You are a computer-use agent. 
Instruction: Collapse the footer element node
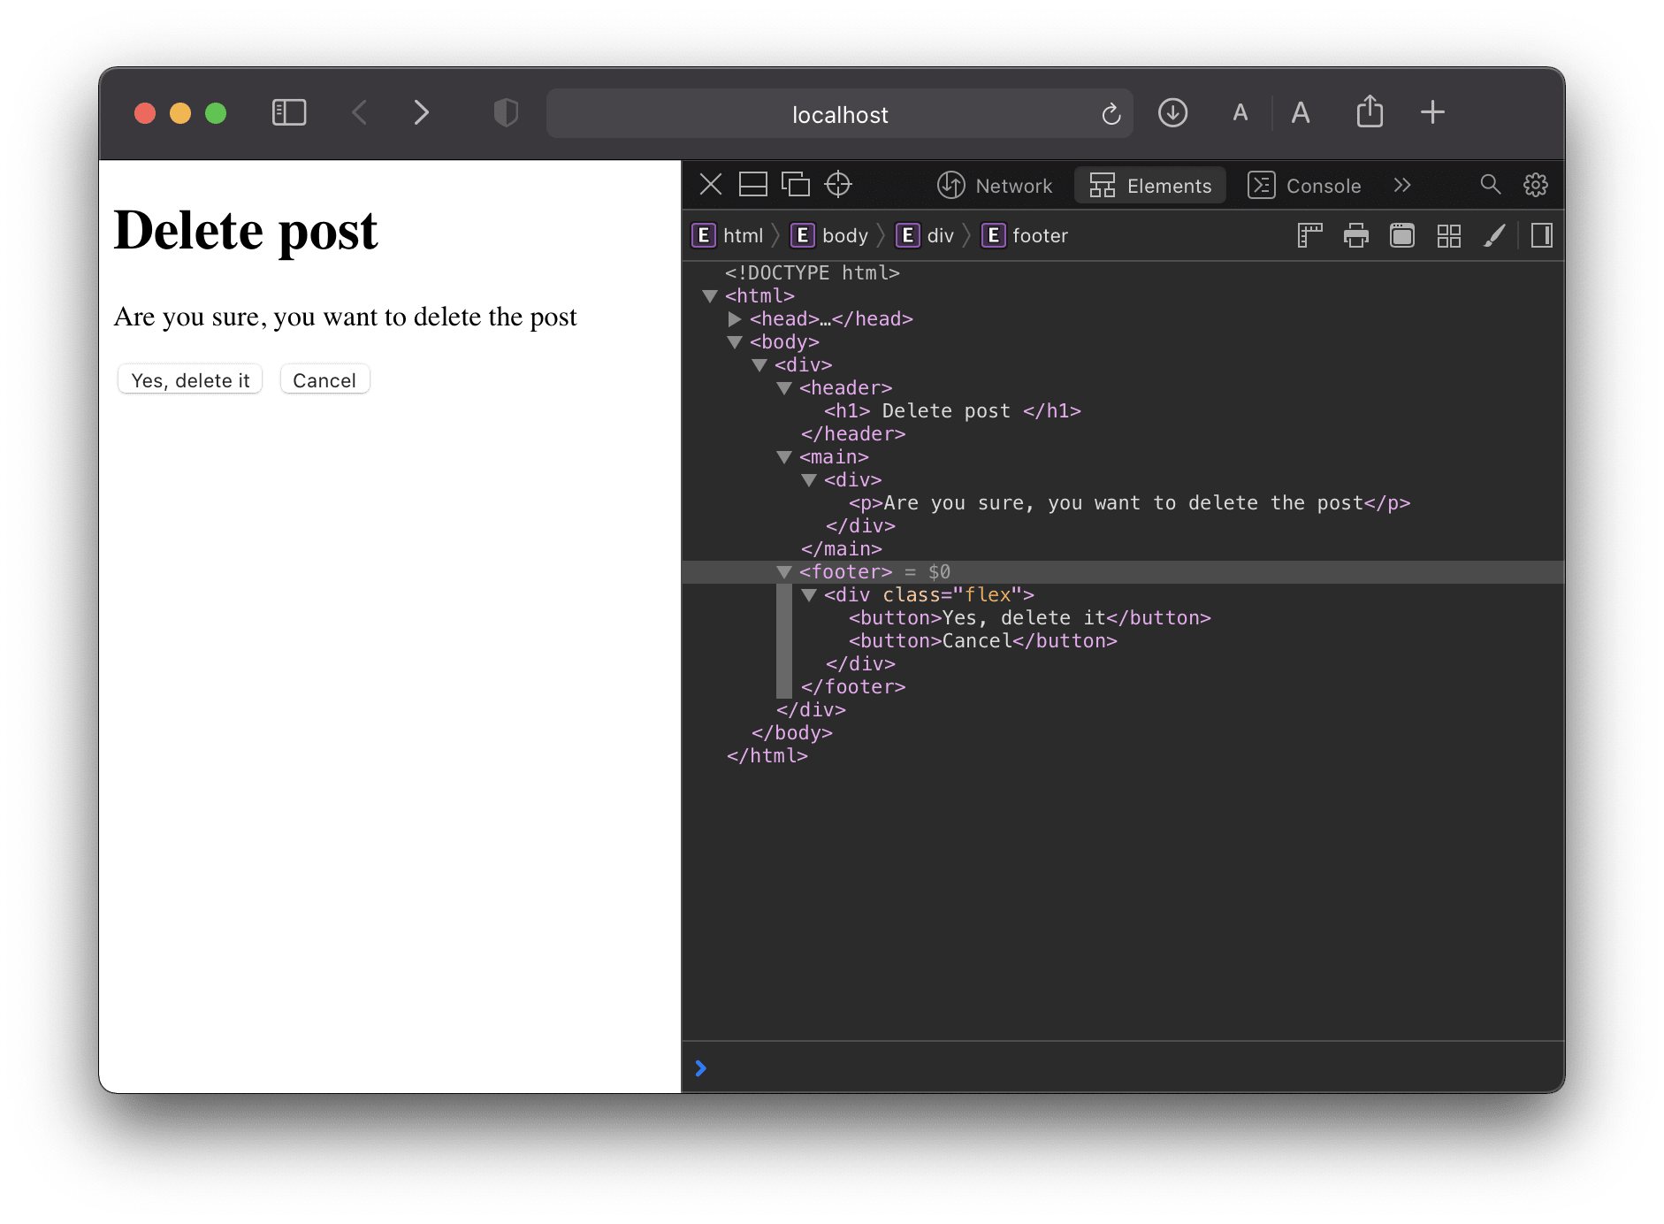click(x=783, y=572)
